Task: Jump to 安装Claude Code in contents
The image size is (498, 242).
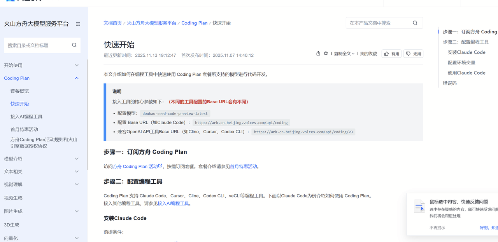Action: click(x=466, y=52)
